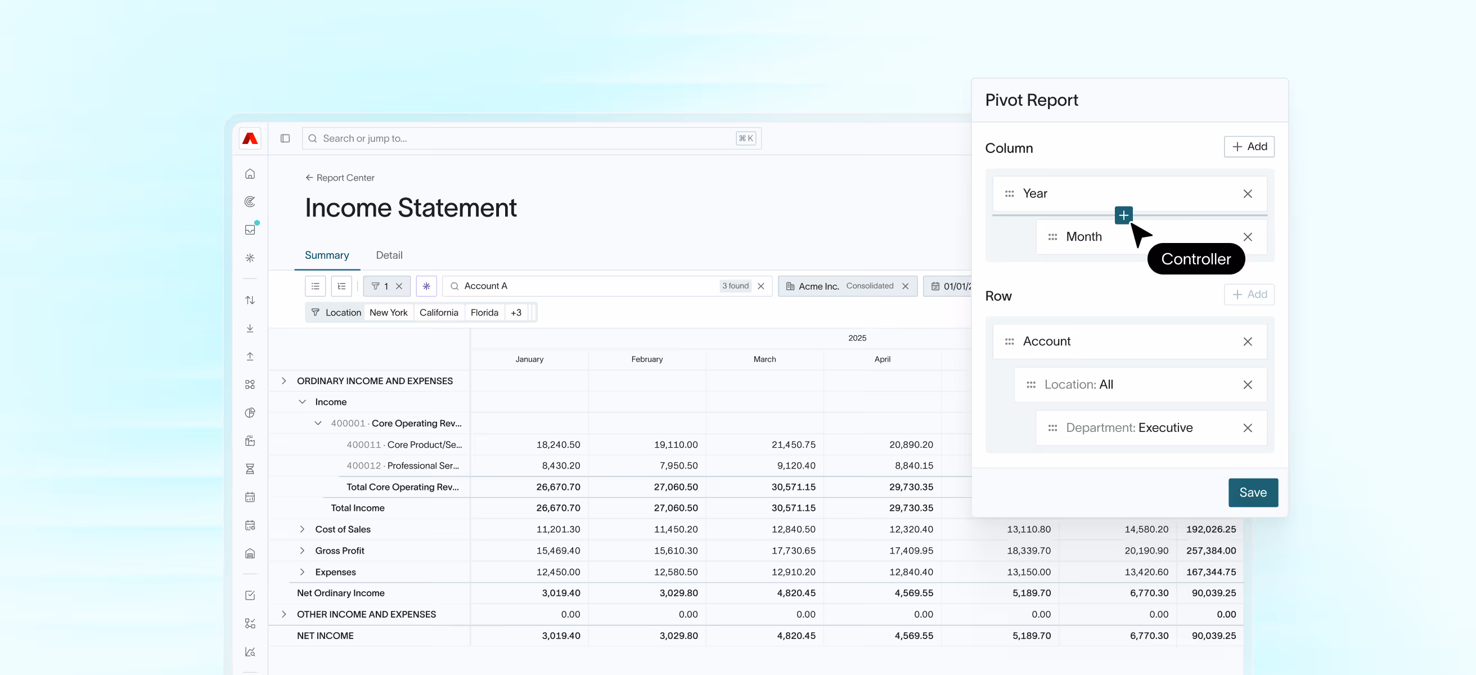Click the purple AI sparkle filter button
The image size is (1476, 675).
click(426, 286)
